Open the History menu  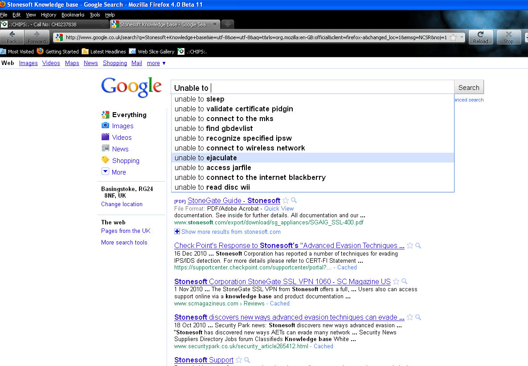click(49, 15)
